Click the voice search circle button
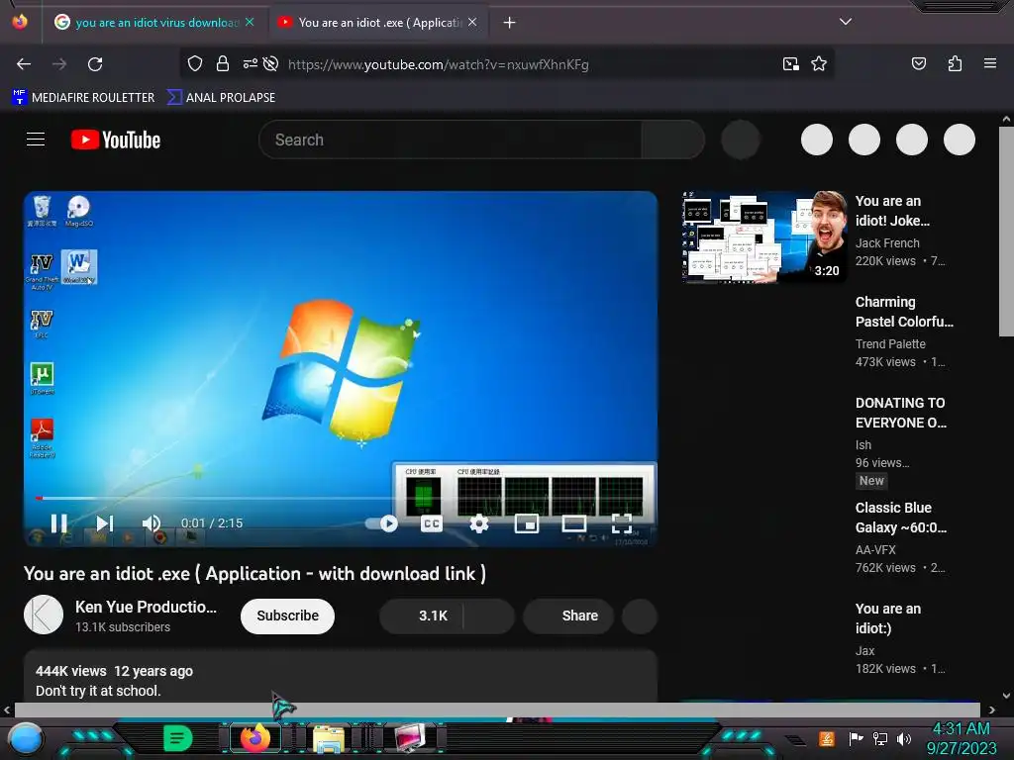The height and width of the screenshot is (760, 1014). click(741, 140)
